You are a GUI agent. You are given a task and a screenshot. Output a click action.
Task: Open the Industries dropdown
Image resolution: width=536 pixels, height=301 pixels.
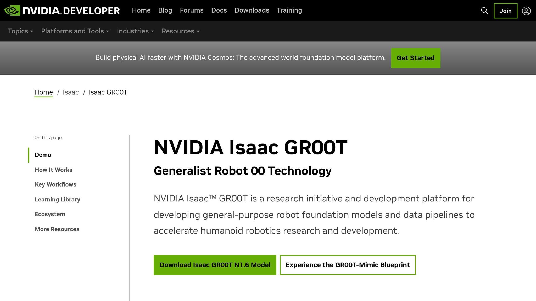[135, 31]
